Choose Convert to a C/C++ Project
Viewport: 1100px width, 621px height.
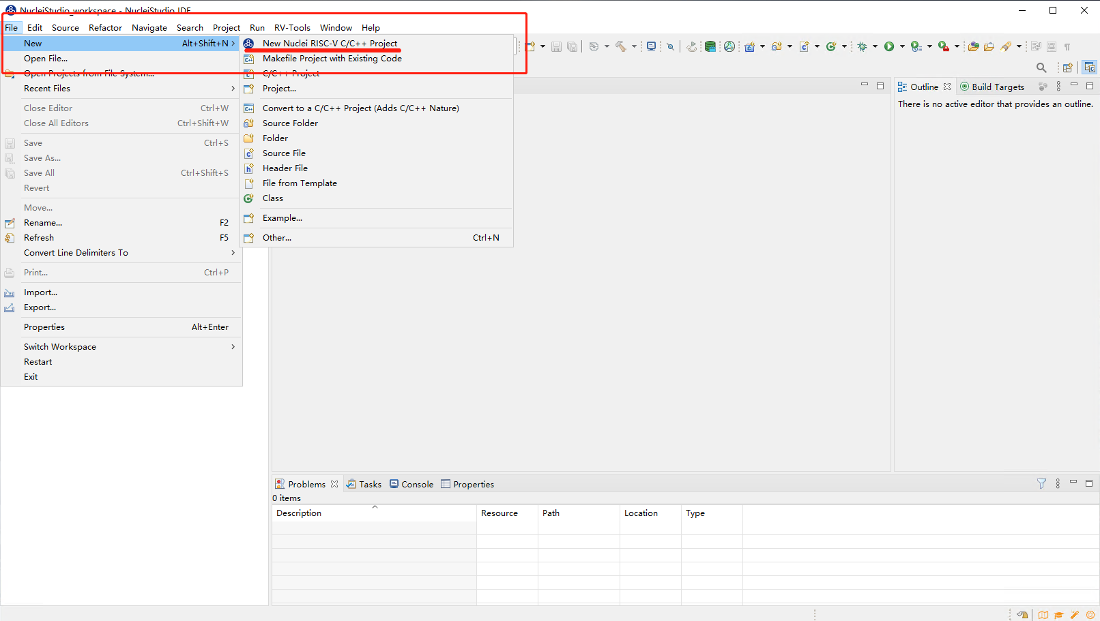[376, 108]
